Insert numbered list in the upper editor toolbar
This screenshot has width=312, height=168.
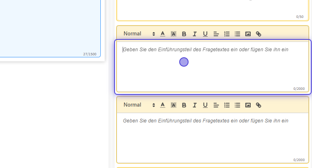(x=227, y=34)
